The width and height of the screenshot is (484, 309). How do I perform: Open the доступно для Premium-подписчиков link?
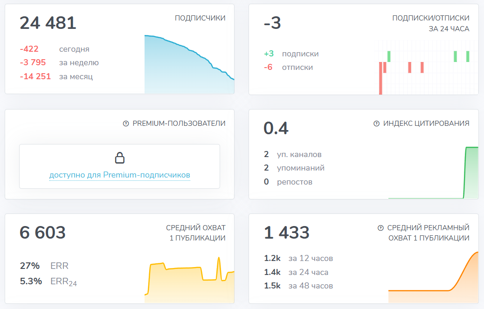[x=120, y=175]
